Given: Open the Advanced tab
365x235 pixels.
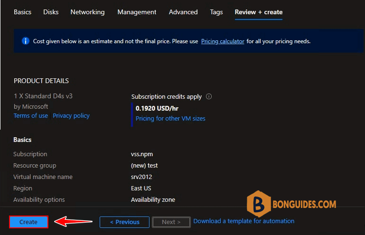Looking at the screenshot, I should [183, 12].
